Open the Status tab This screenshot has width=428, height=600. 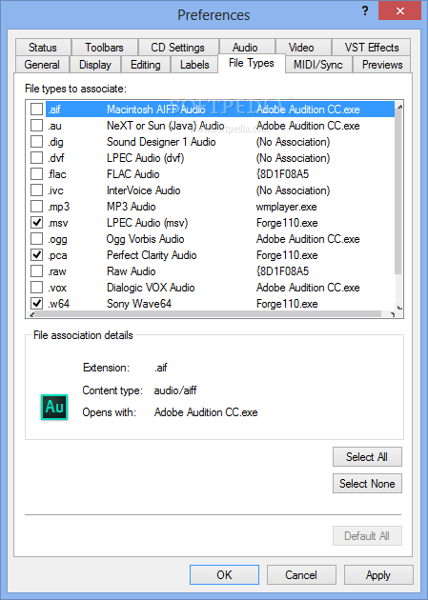point(43,48)
